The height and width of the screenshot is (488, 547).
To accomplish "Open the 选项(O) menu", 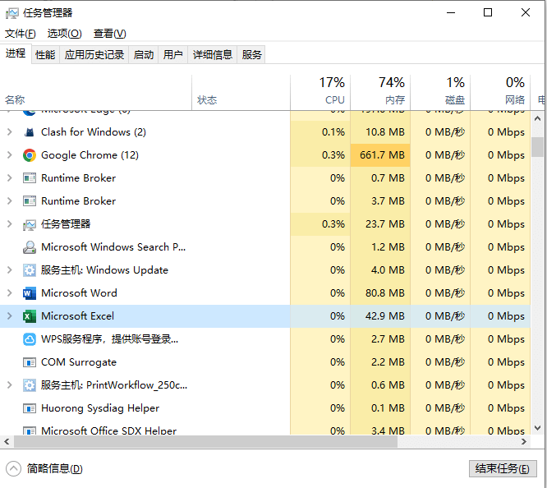I will 65,34.
